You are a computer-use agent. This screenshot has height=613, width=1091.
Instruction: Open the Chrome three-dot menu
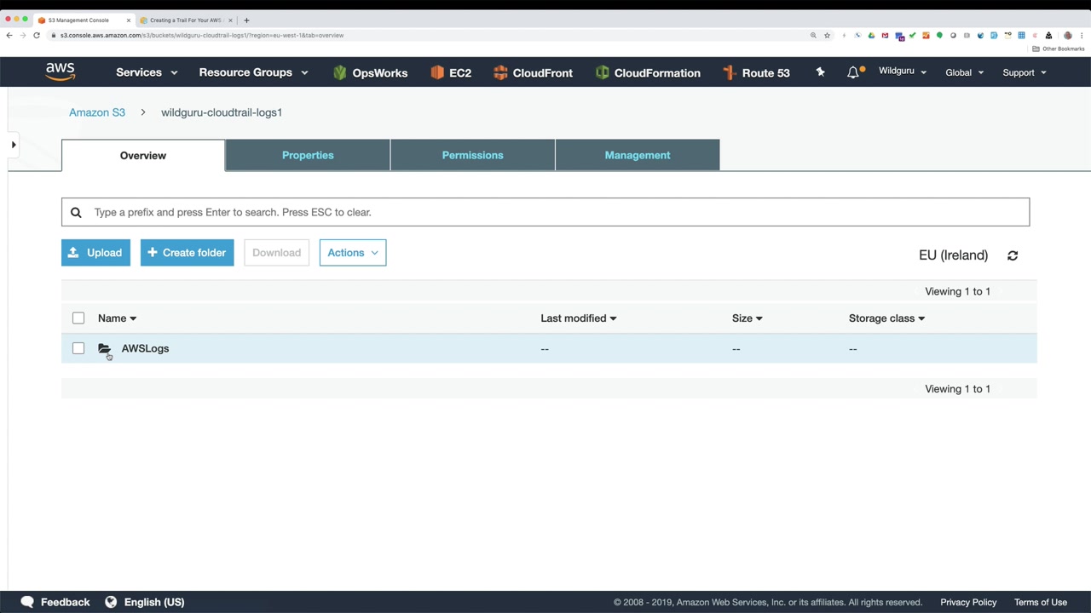pyautogui.click(x=1082, y=35)
